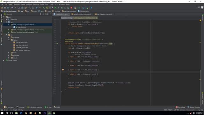Screen dimensions: 204x115
Task: Click the NavigationDrawer breadcrumb in navigation bar
Action: pos(9,11)
